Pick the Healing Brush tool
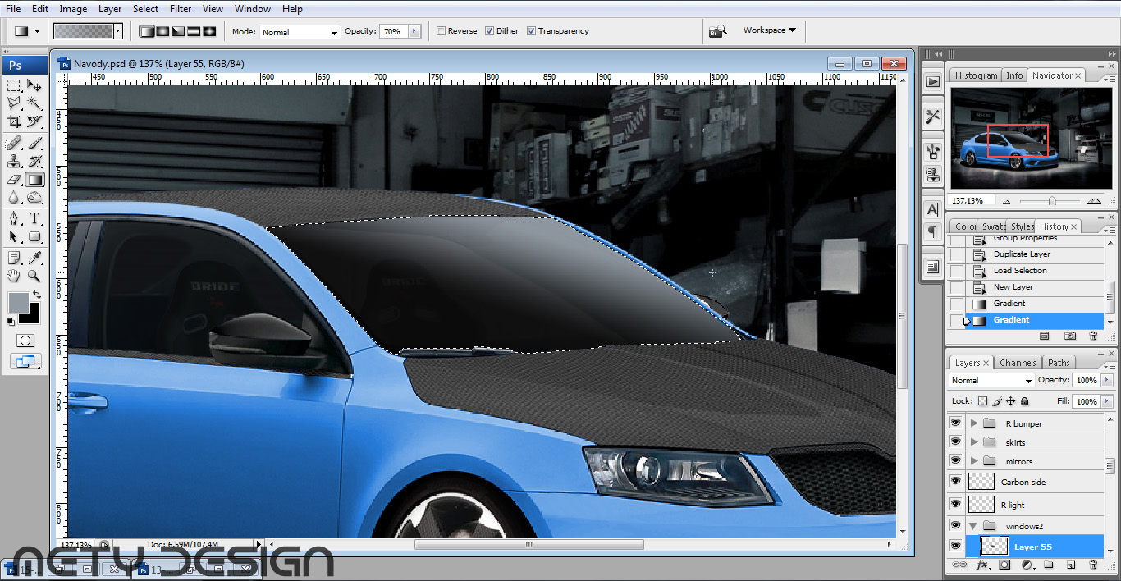This screenshot has width=1121, height=581. (14, 144)
